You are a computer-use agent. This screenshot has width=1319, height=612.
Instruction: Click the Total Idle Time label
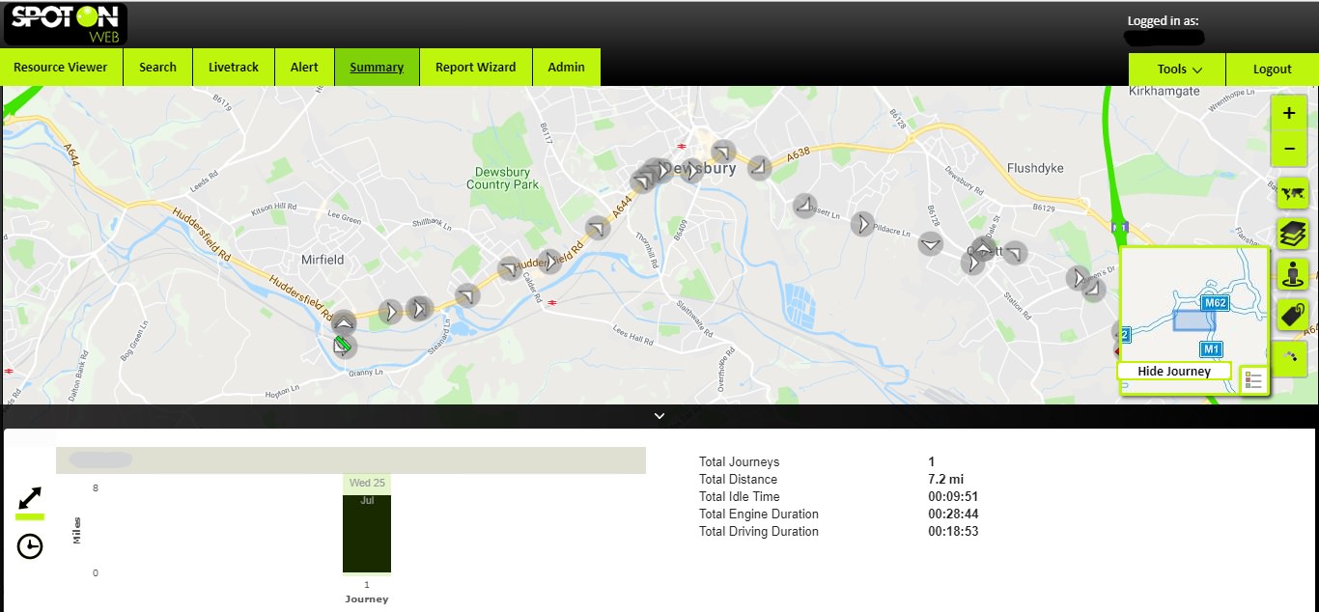pyautogui.click(x=740, y=497)
